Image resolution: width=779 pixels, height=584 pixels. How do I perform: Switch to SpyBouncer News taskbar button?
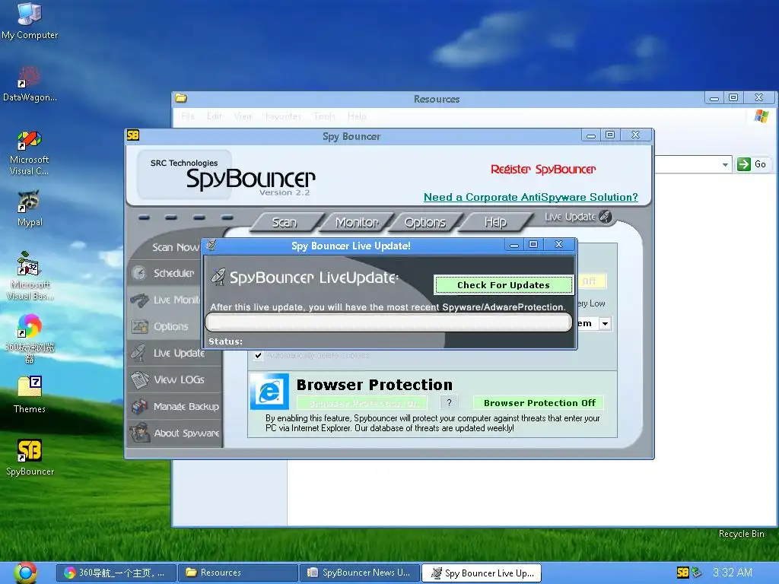point(360,573)
